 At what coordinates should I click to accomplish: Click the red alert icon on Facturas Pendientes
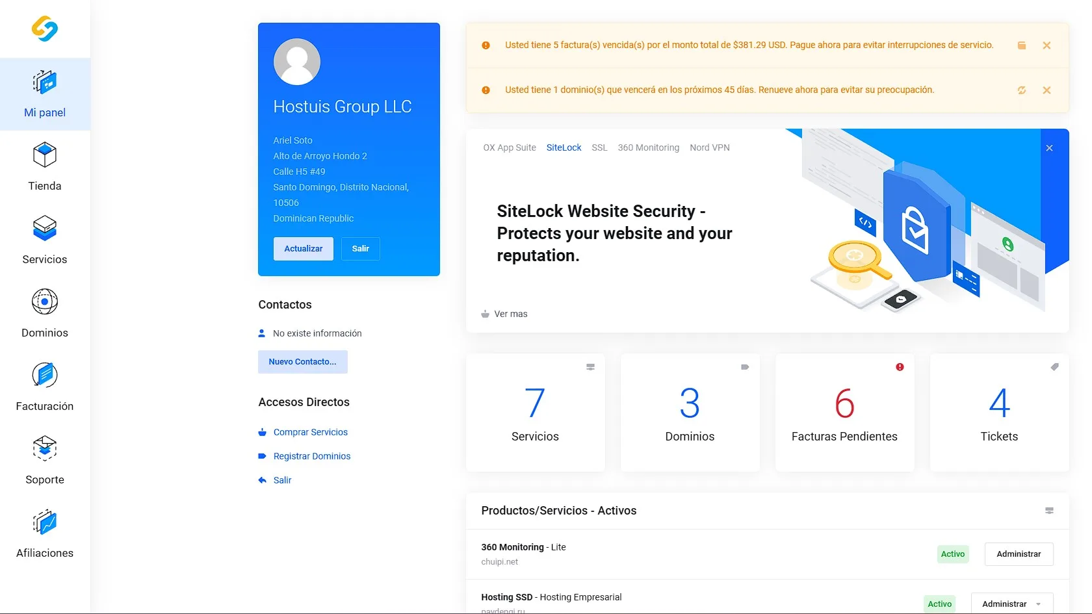coord(900,367)
